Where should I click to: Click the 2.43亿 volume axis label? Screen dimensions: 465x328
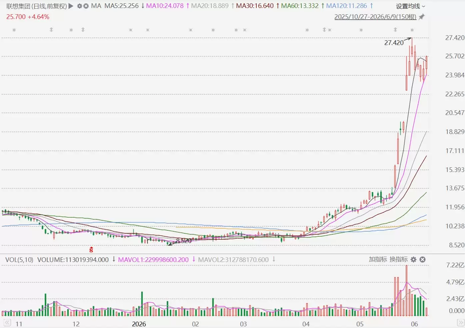[455, 299]
